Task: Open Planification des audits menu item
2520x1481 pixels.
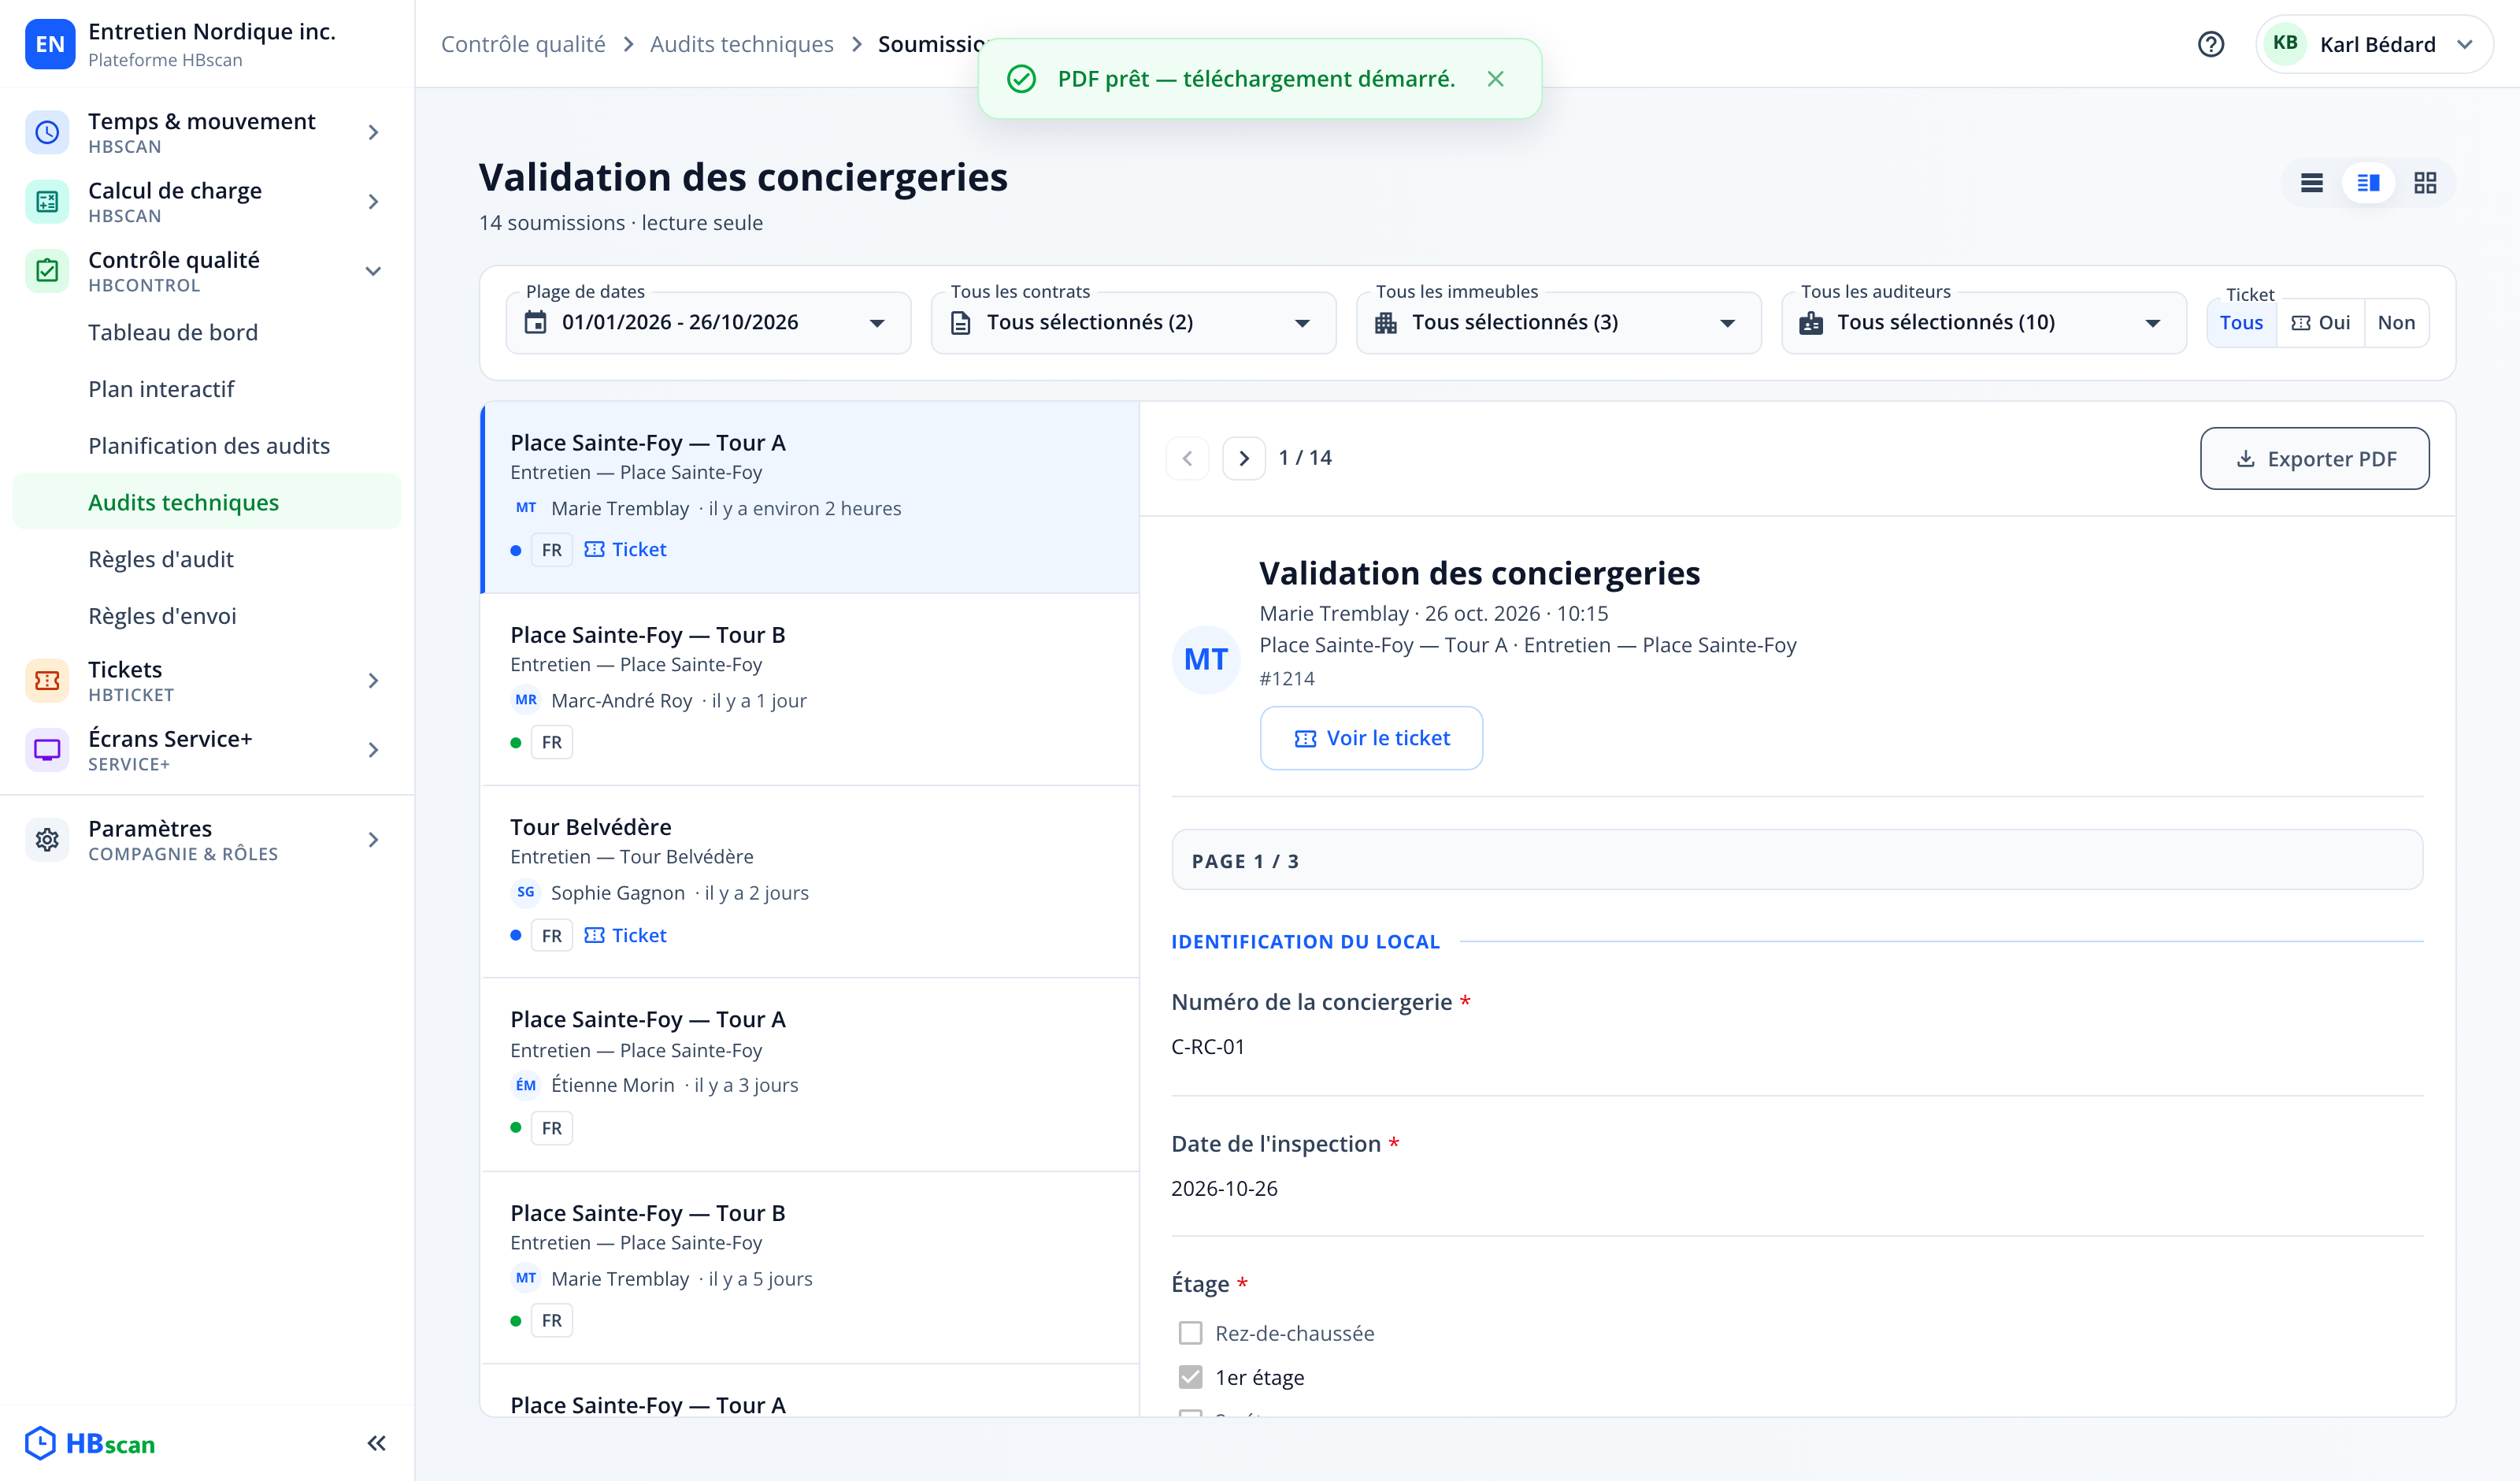Action: click(x=206, y=445)
